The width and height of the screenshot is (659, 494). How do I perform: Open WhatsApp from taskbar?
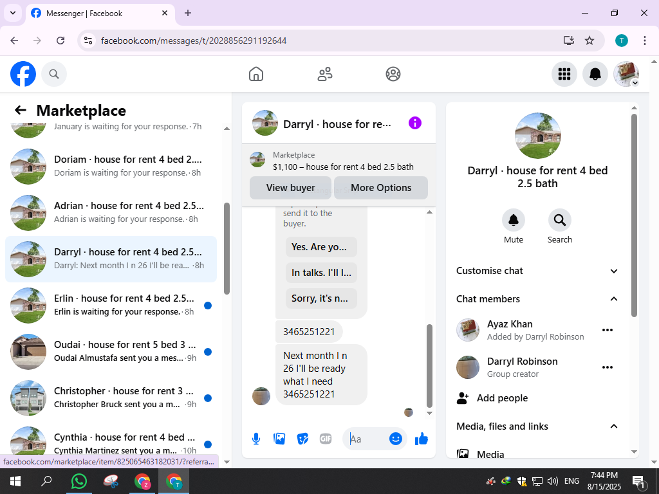click(79, 481)
